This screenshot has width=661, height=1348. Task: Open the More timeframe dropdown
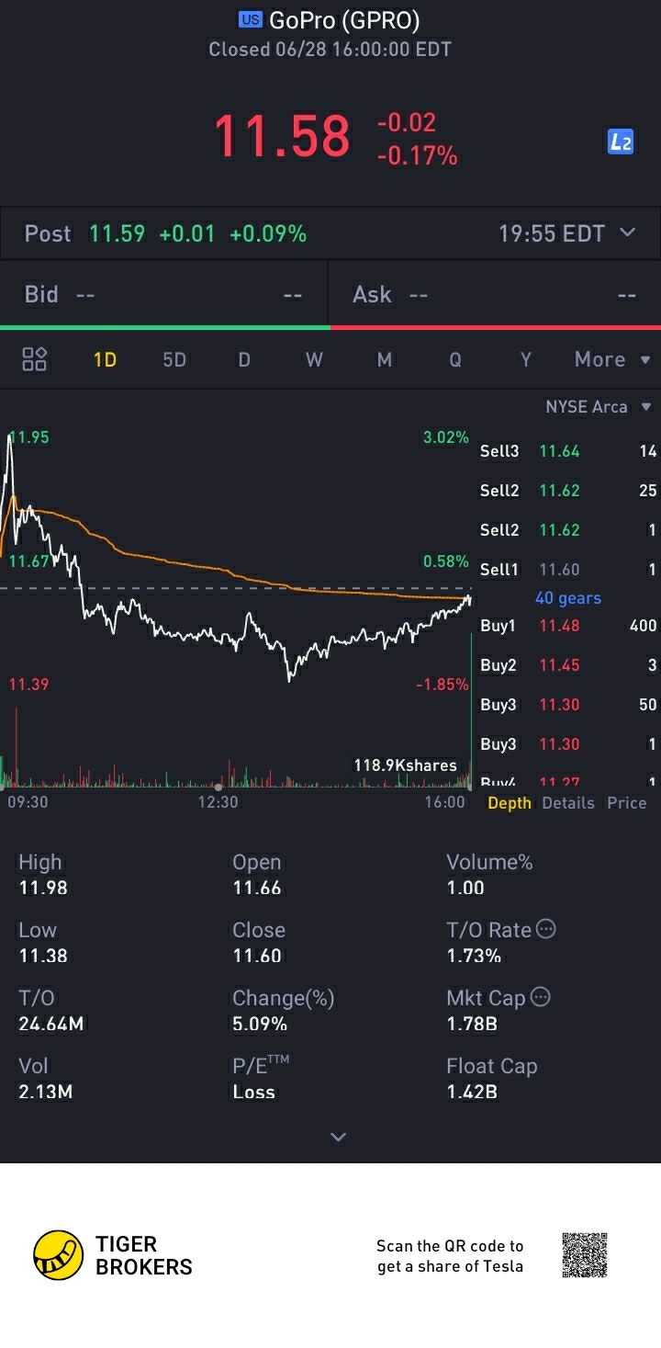point(612,359)
